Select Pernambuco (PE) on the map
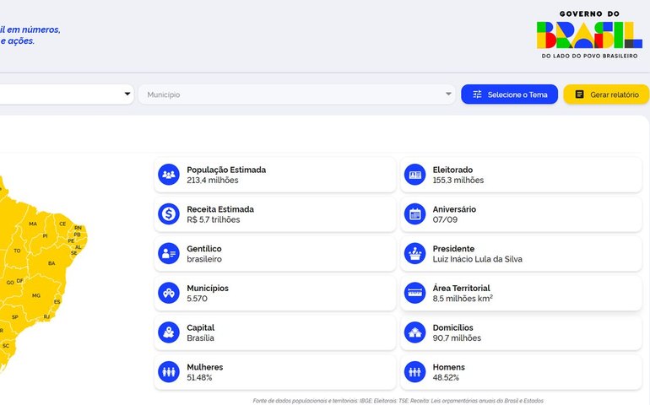This screenshot has height=405, width=650. [71, 240]
